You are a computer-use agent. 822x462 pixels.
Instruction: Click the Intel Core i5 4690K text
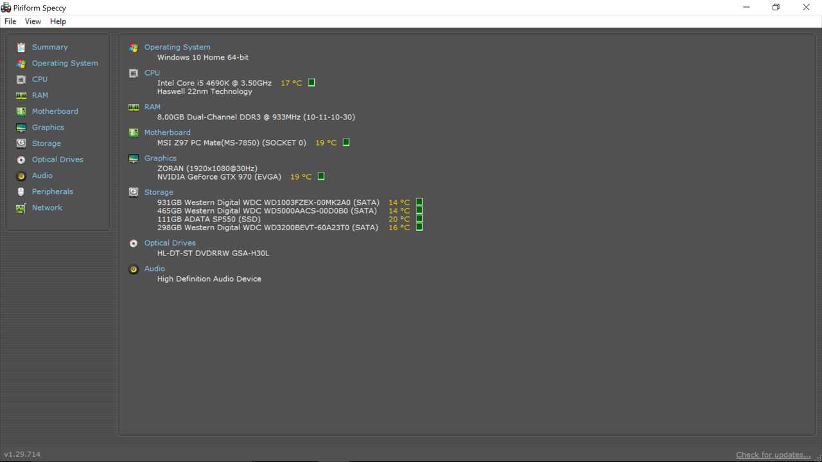click(214, 83)
